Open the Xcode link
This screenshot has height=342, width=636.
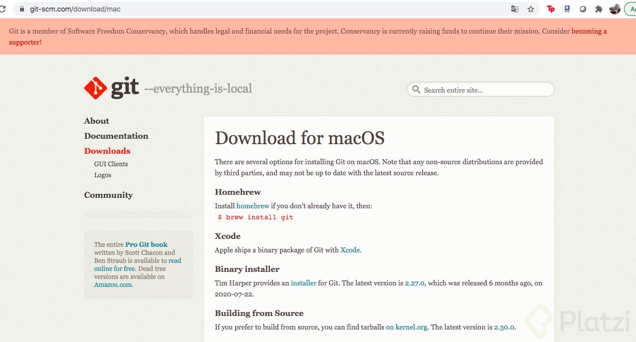350,250
